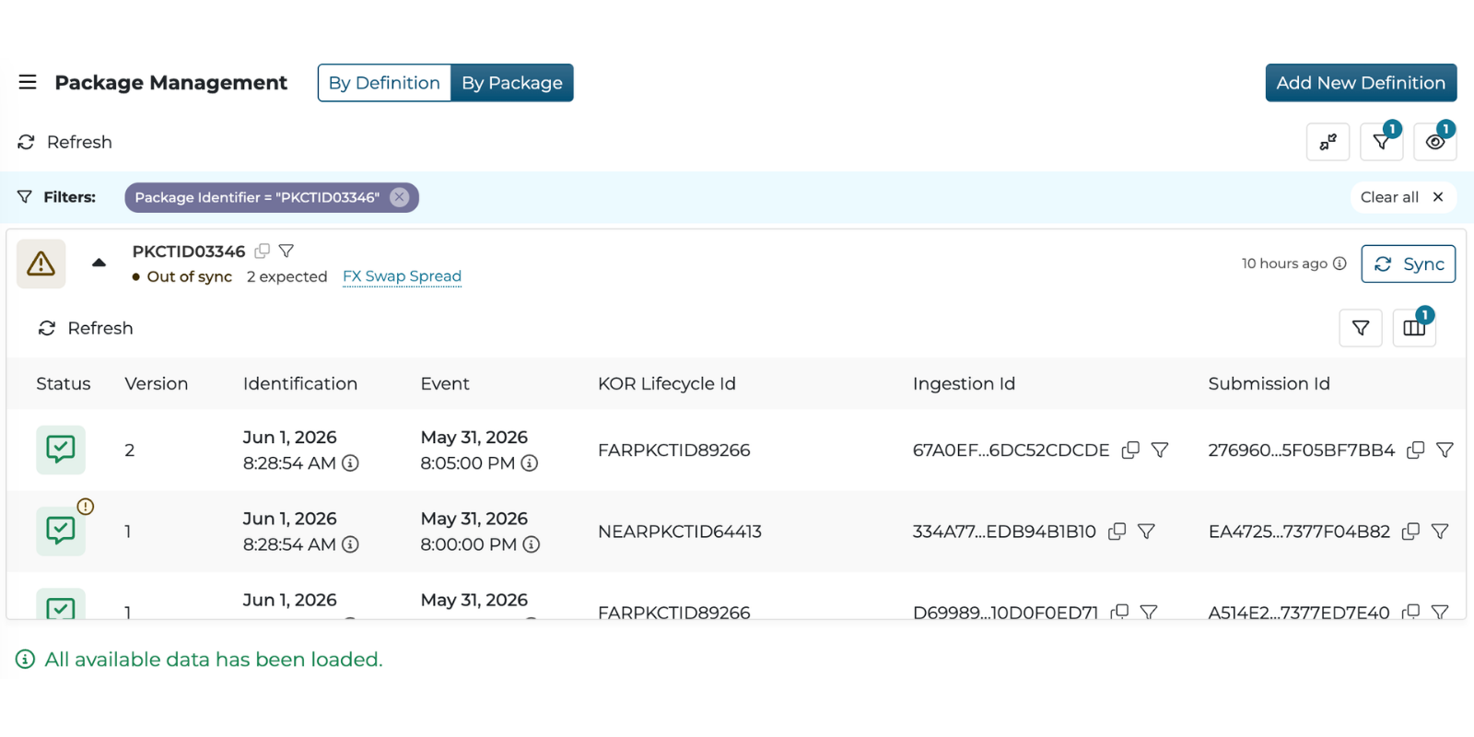The image size is (1474, 737).
Task: Show info for 10 hours ago
Action: pos(1339,263)
